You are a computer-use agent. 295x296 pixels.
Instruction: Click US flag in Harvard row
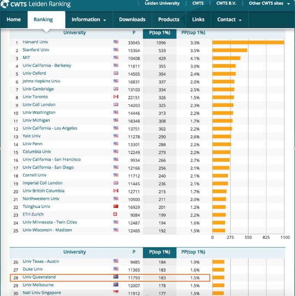pyautogui.click(x=116, y=42)
